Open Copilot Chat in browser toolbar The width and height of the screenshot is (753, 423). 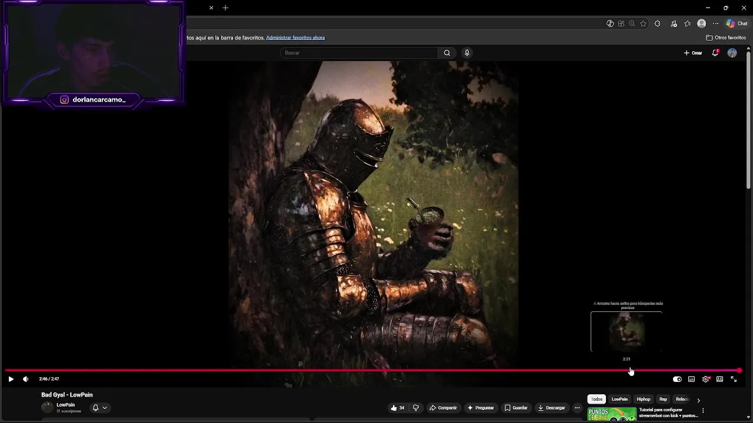[737, 23]
